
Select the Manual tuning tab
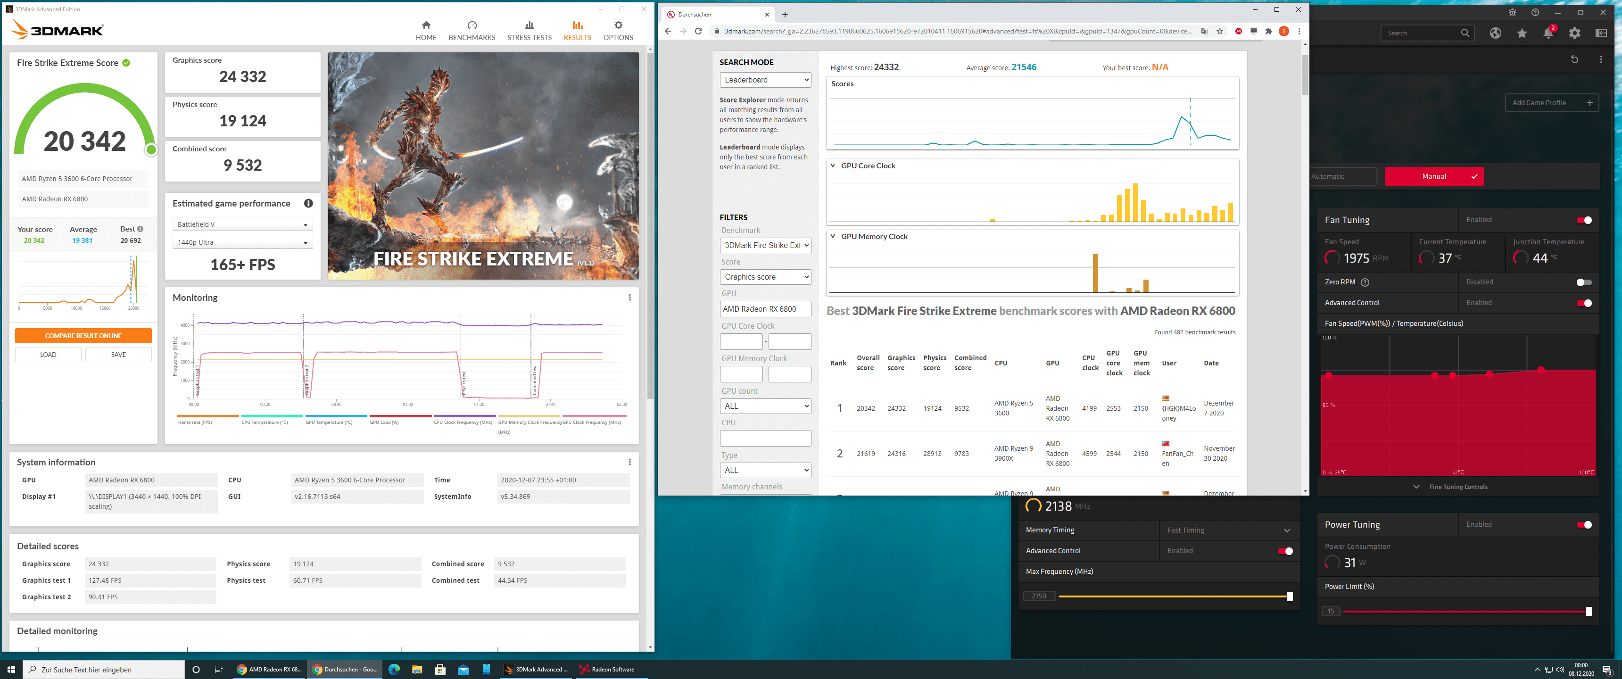(1434, 176)
